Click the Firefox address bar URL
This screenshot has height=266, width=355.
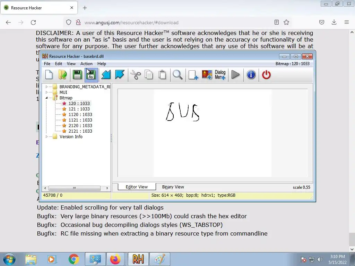(x=131, y=23)
